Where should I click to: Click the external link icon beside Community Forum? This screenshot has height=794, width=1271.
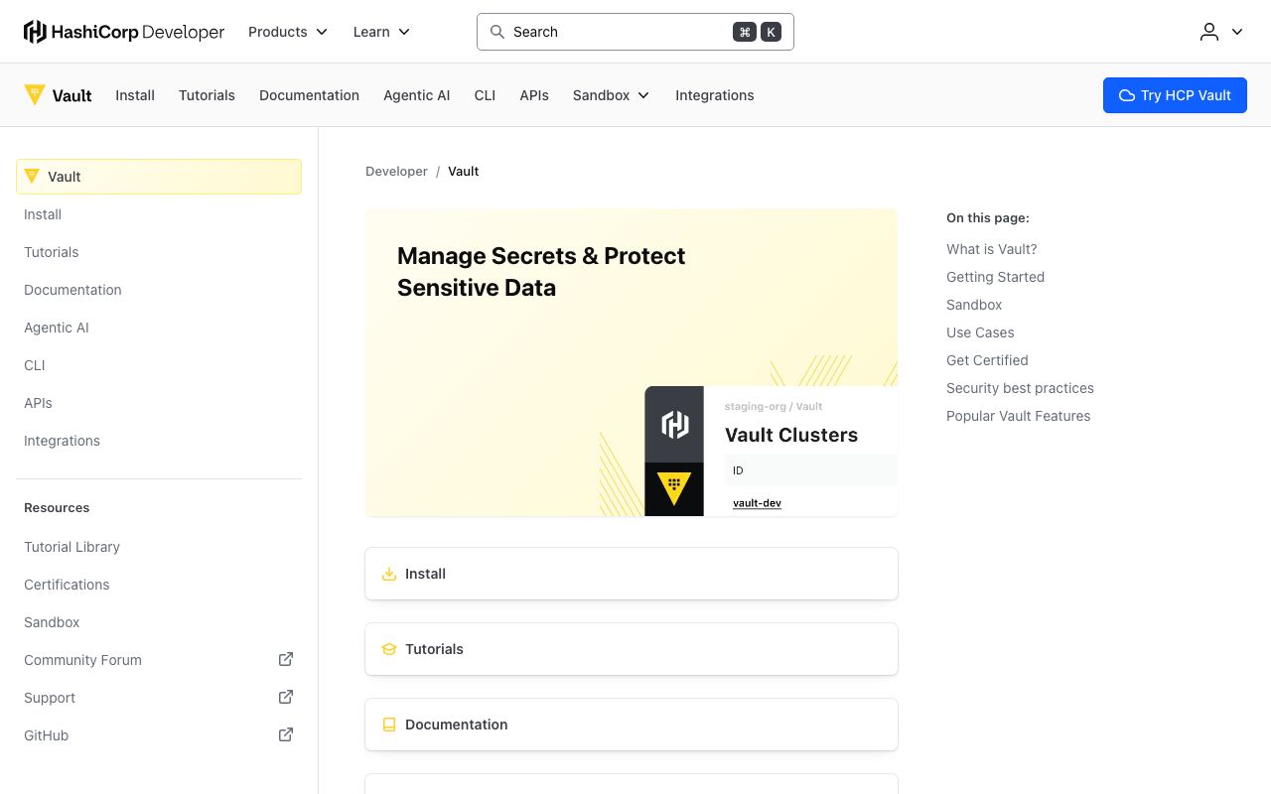286,659
